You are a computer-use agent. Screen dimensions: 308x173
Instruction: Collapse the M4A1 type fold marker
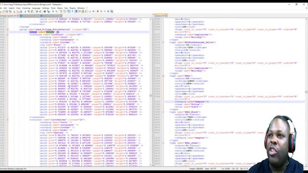[163, 76]
